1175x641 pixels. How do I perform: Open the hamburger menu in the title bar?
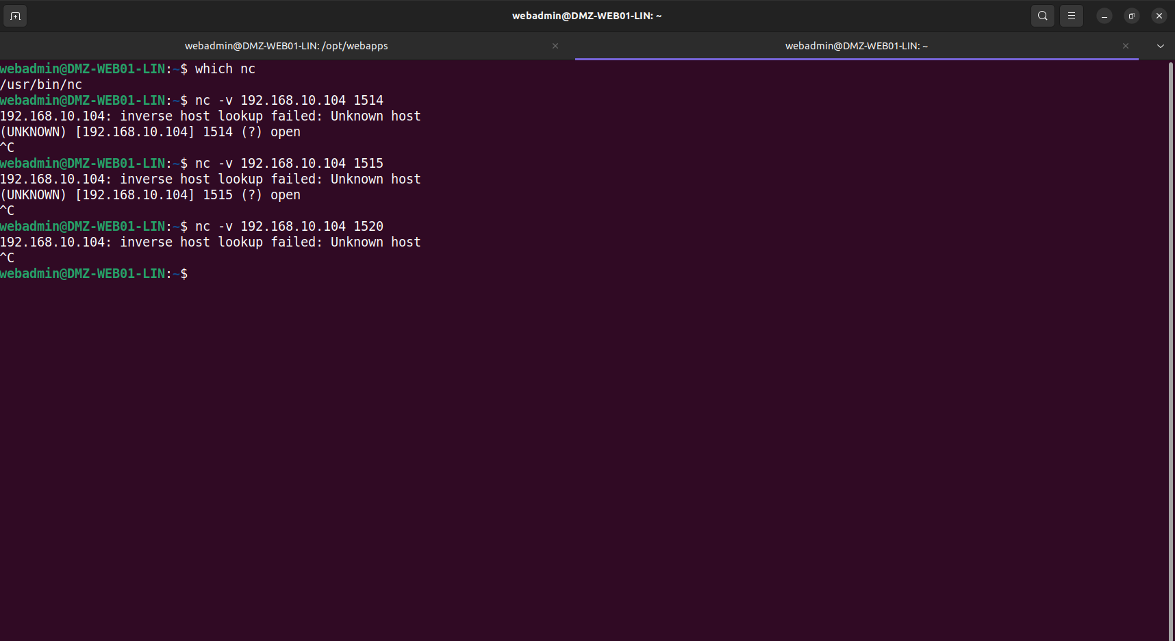1072,16
